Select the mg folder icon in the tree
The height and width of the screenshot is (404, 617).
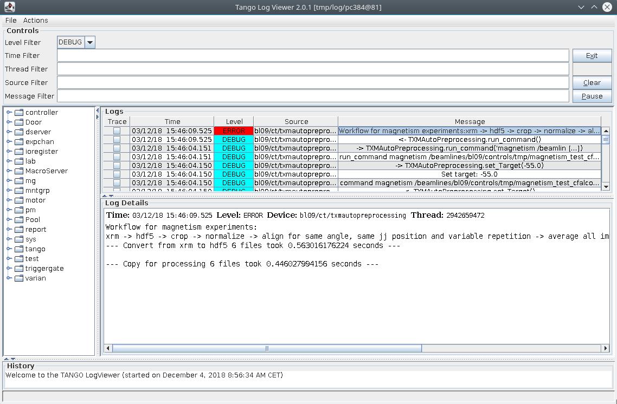[x=18, y=180]
